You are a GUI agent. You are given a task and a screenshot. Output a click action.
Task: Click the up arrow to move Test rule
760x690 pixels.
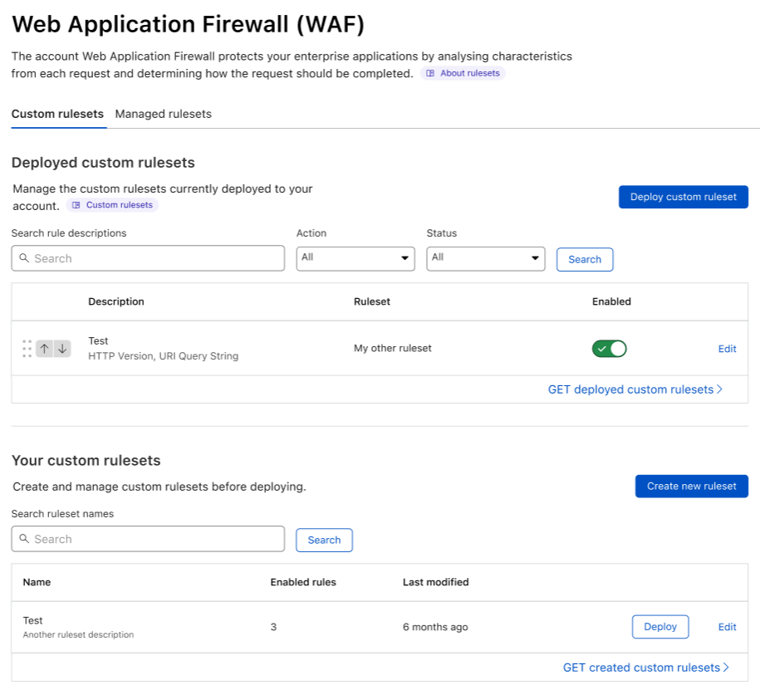(45, 349)
